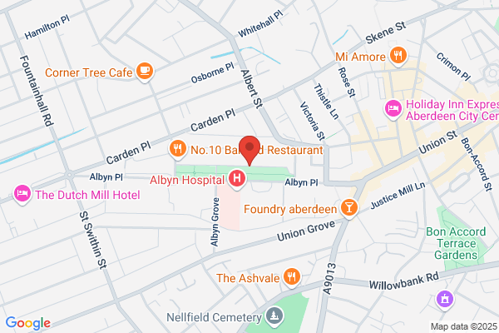This screenshot has width=499, height=333.
Task: Select the Bon Accord Terrace Gardens label
Action: 456,243
